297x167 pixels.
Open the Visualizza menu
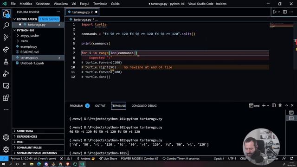coord(61,4)
